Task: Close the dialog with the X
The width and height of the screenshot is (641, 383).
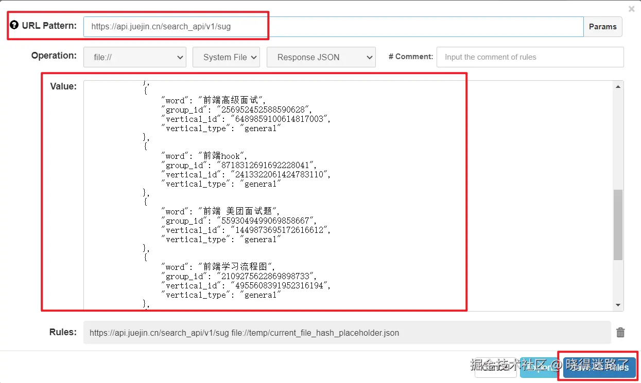Action: [632, 9]
